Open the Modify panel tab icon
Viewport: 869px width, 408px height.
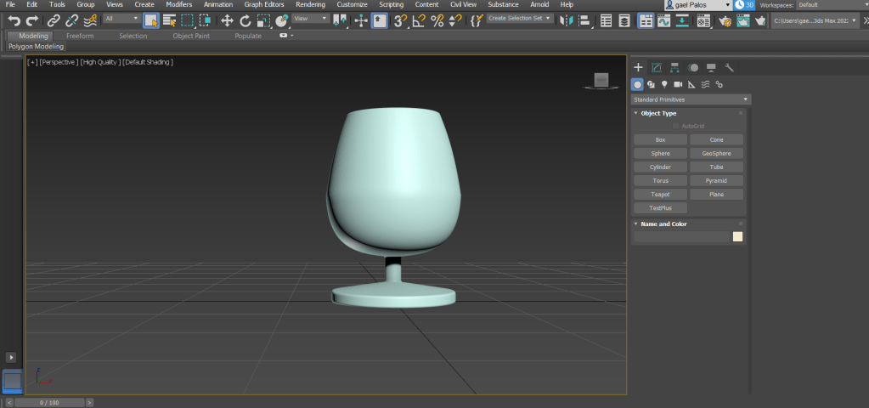pyautogui.click(x=657, y=67)
